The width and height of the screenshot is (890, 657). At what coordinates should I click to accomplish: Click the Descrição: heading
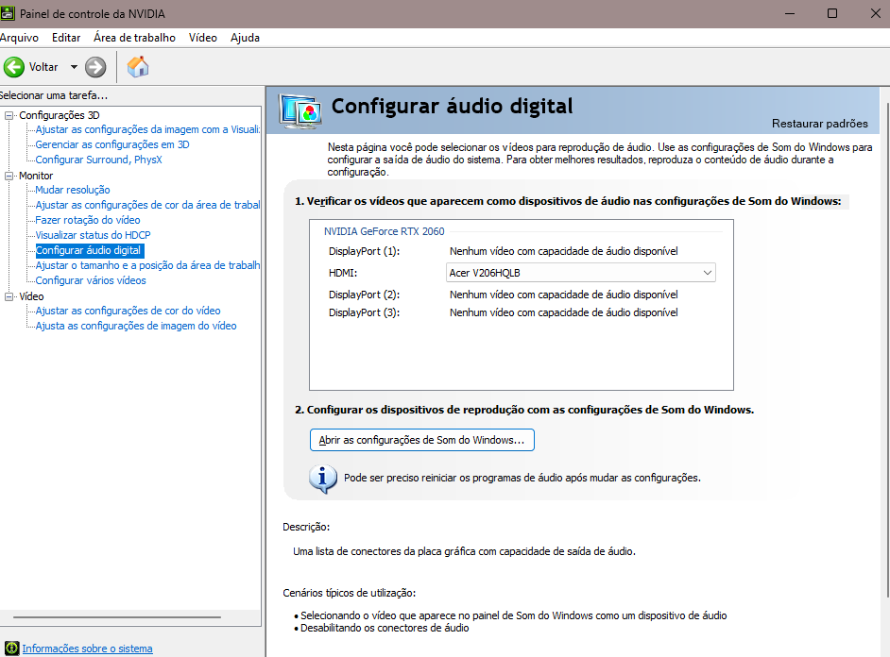[306, 527]
